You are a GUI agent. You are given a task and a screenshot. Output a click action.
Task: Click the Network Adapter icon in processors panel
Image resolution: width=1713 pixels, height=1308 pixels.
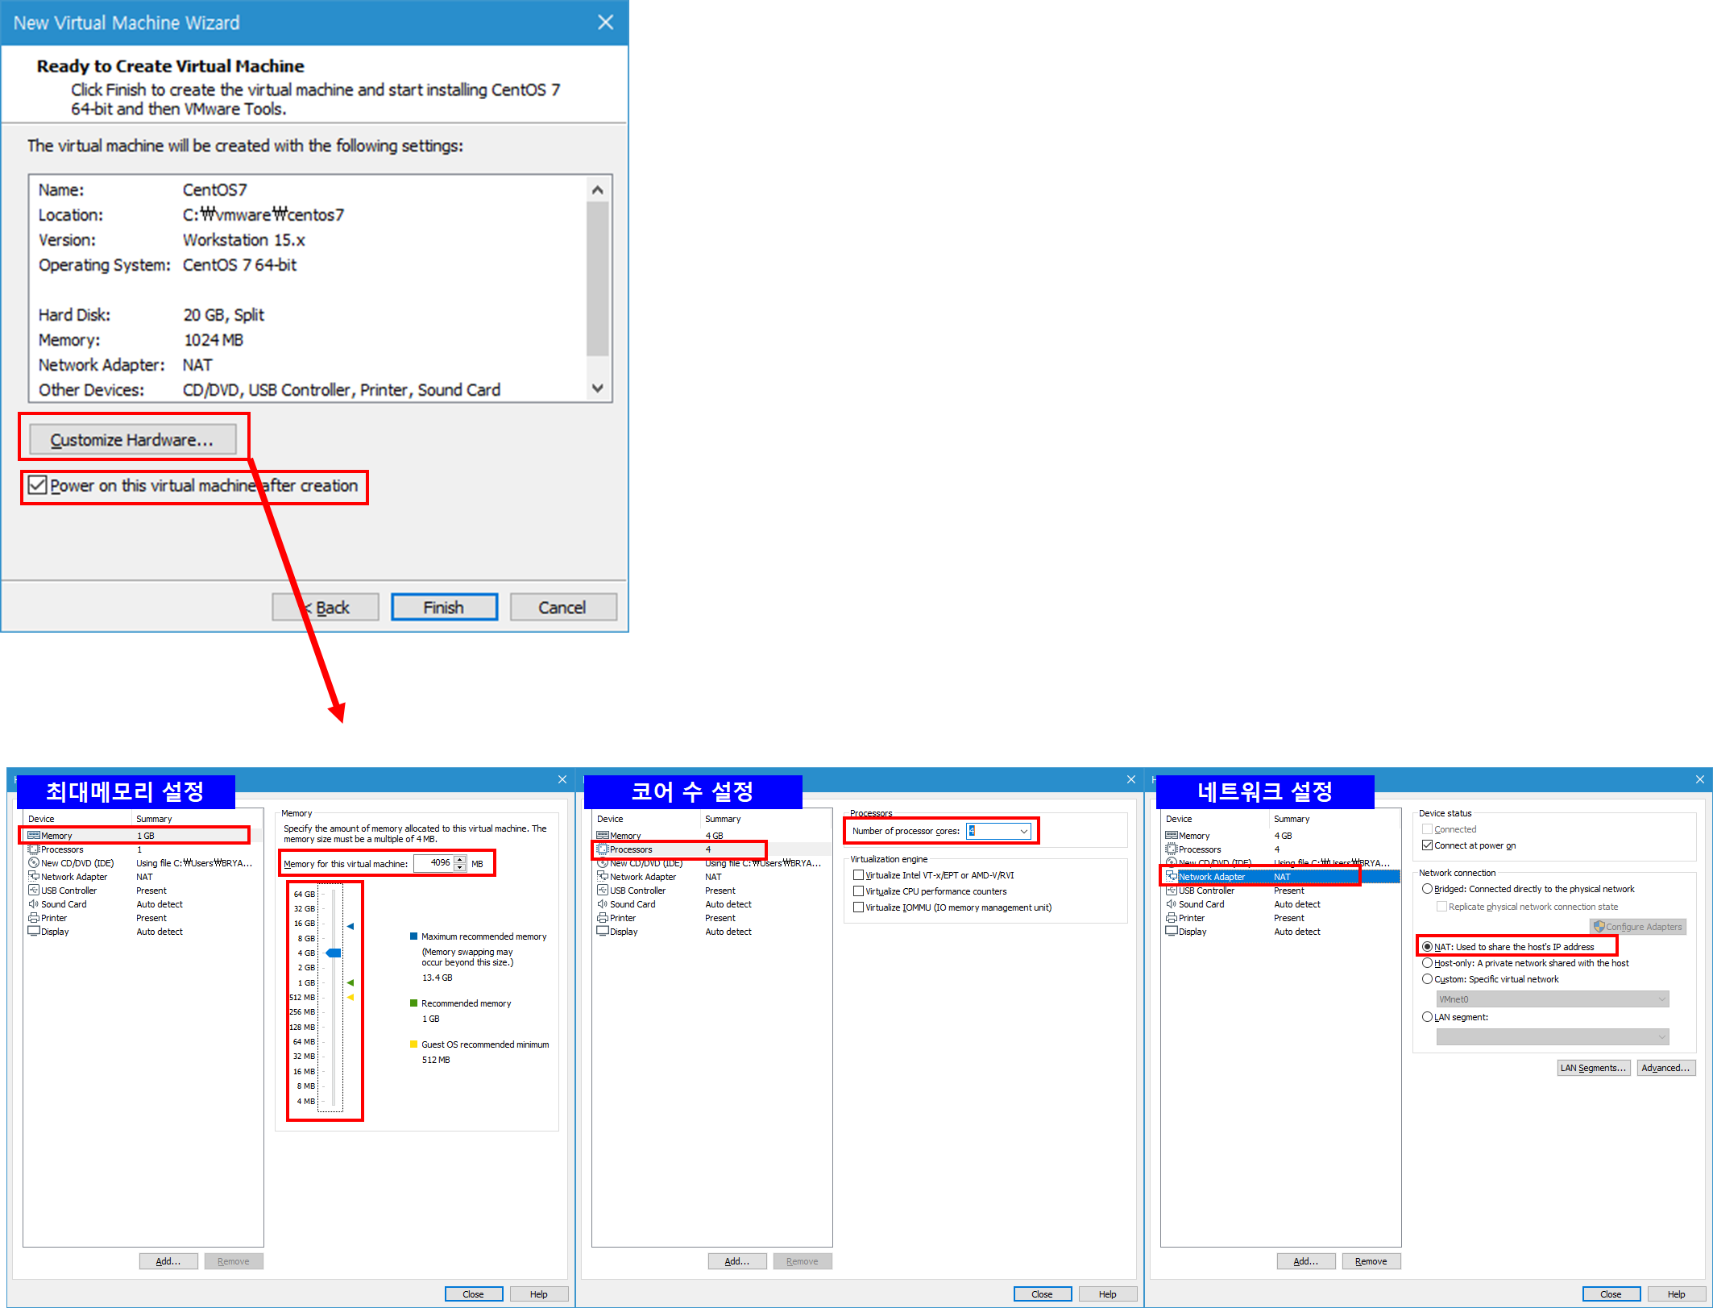(x=603, y=877)
